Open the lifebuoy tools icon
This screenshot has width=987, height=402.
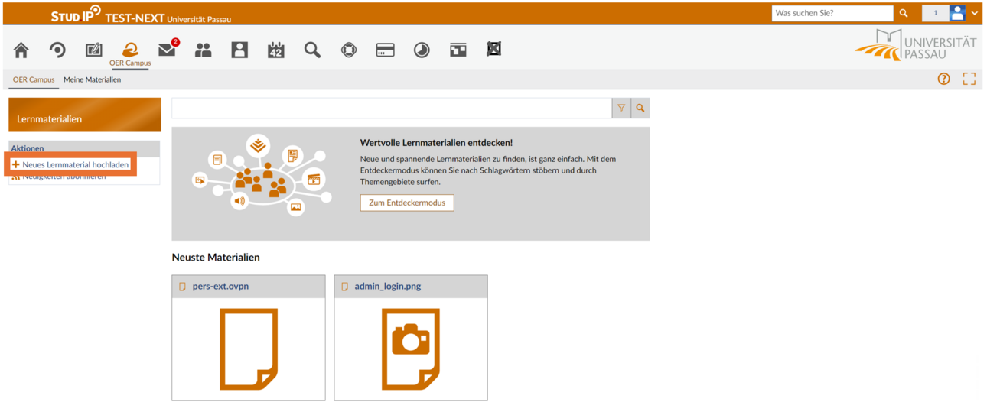click(349, 50)
